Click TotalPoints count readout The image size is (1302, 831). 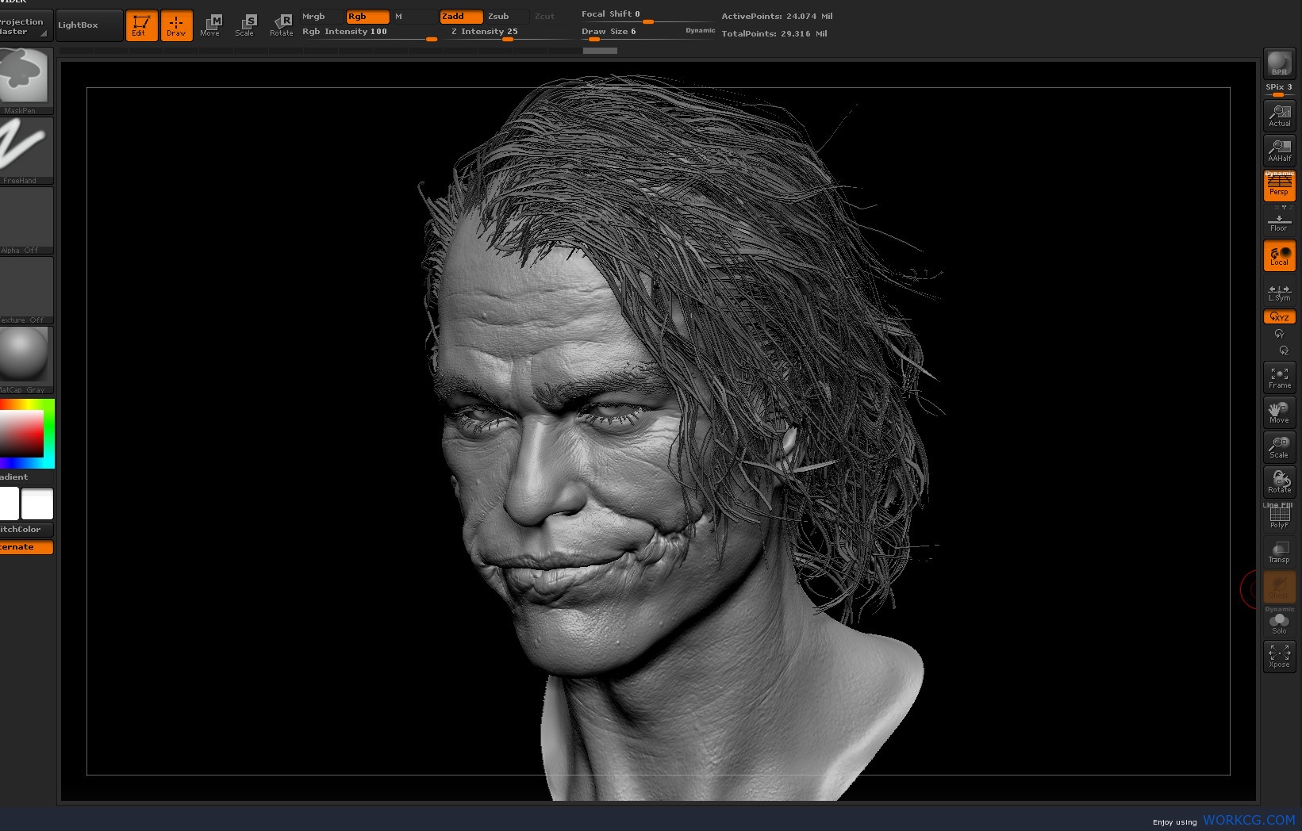coord(774,33)
